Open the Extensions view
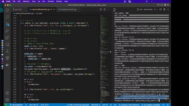Viewport: 189px width, 106px height. tap(7, 38)
